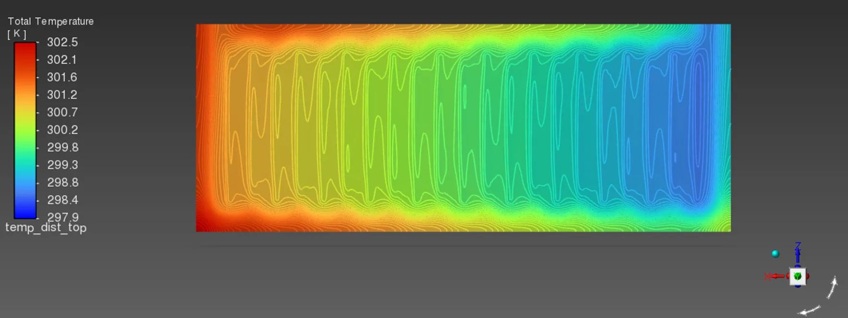Screen dimensions: 848x318
Task: Click the temperature contour plot surface
Action: click(463, 128)
